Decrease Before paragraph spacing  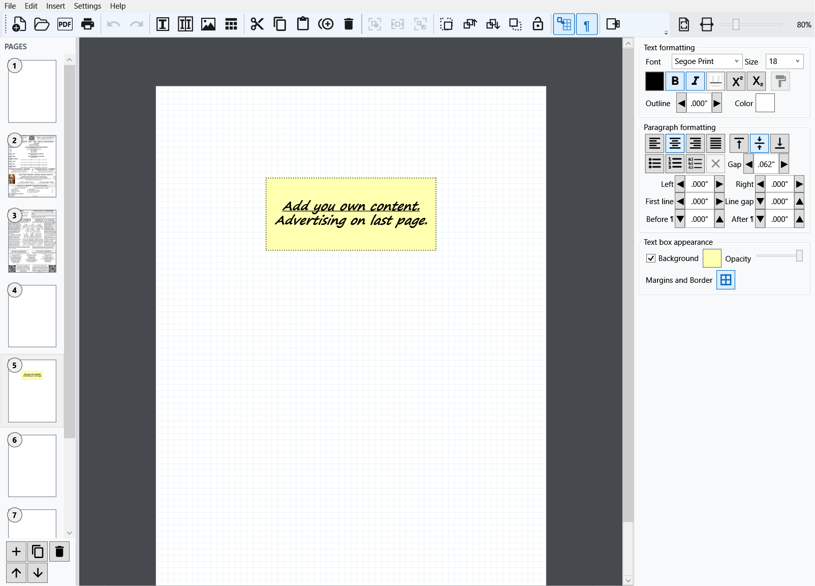pos(680,219)
